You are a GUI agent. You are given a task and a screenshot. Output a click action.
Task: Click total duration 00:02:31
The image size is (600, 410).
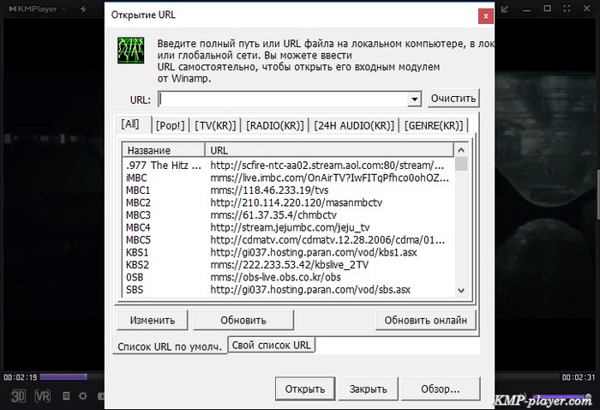579,377
